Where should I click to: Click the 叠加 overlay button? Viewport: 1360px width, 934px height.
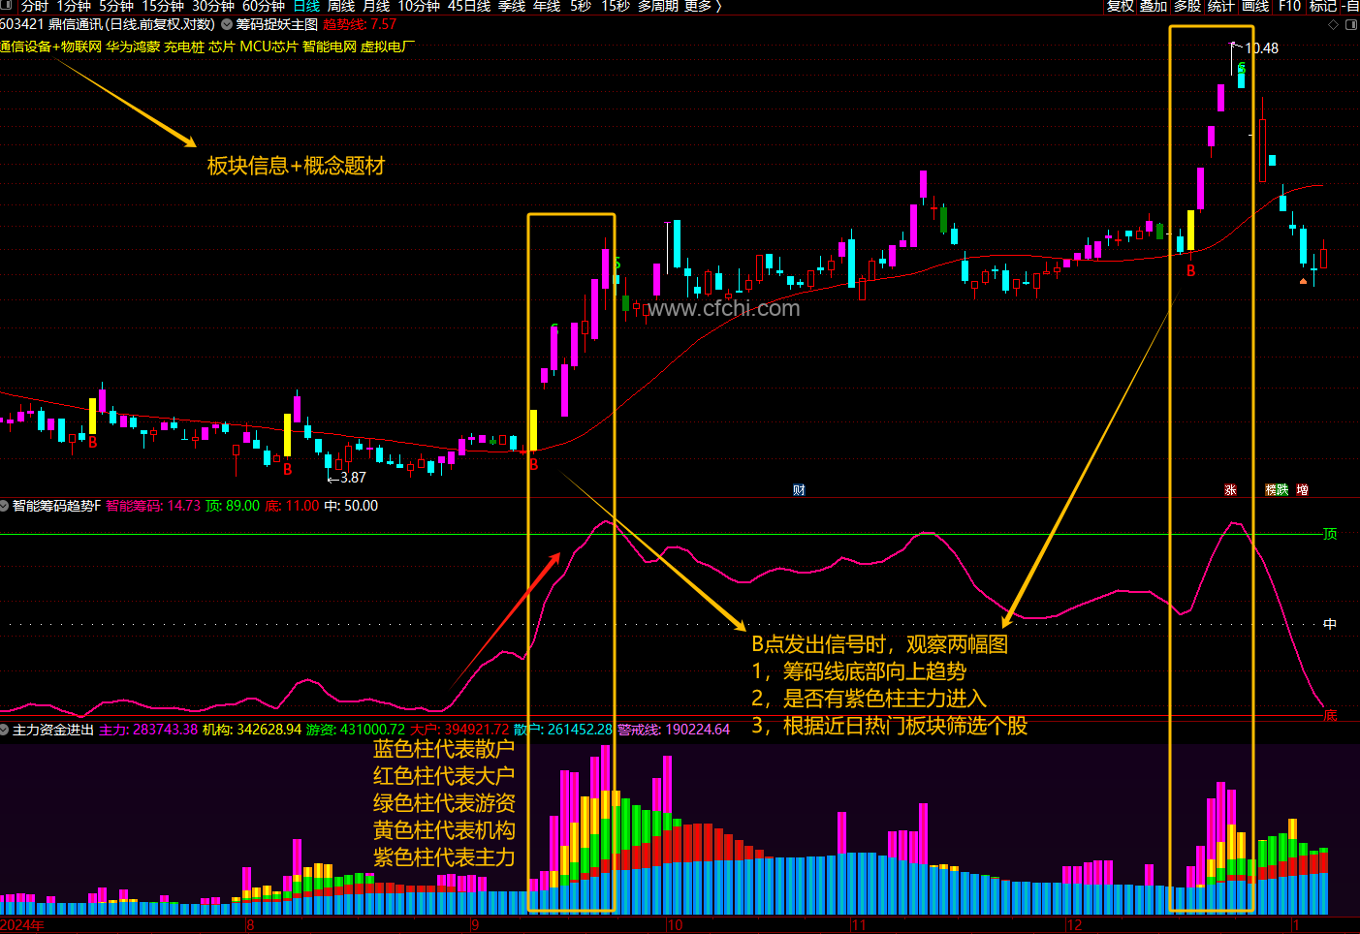click(1154, 6)
